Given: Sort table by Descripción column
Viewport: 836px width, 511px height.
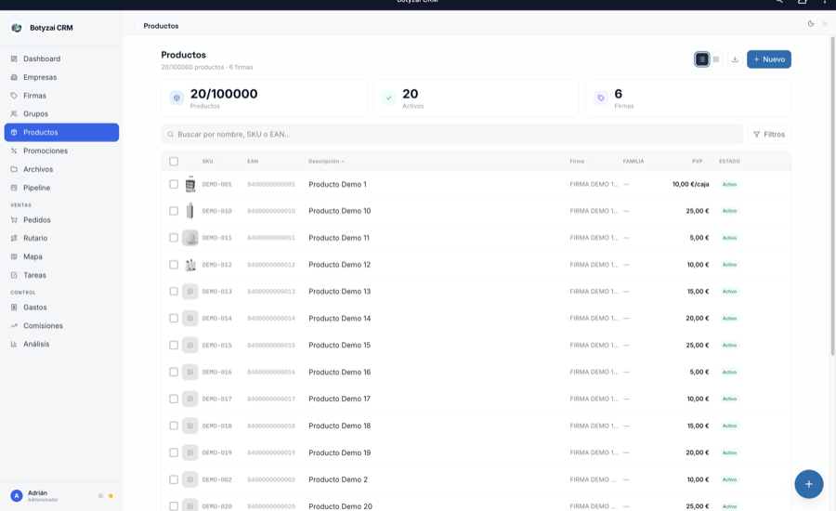Looking at the screenshot, I should [326, 161].
